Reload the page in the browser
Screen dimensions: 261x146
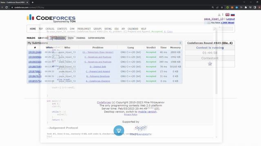click(x=7, y=7)
